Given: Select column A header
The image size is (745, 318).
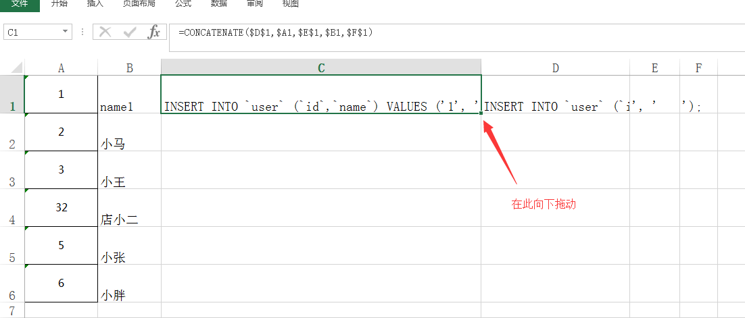Looking at the screenshot, I should coord(61,68).
